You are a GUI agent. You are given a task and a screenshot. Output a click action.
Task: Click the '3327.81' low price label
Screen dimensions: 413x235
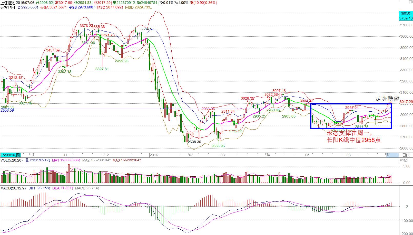[102, 69]
